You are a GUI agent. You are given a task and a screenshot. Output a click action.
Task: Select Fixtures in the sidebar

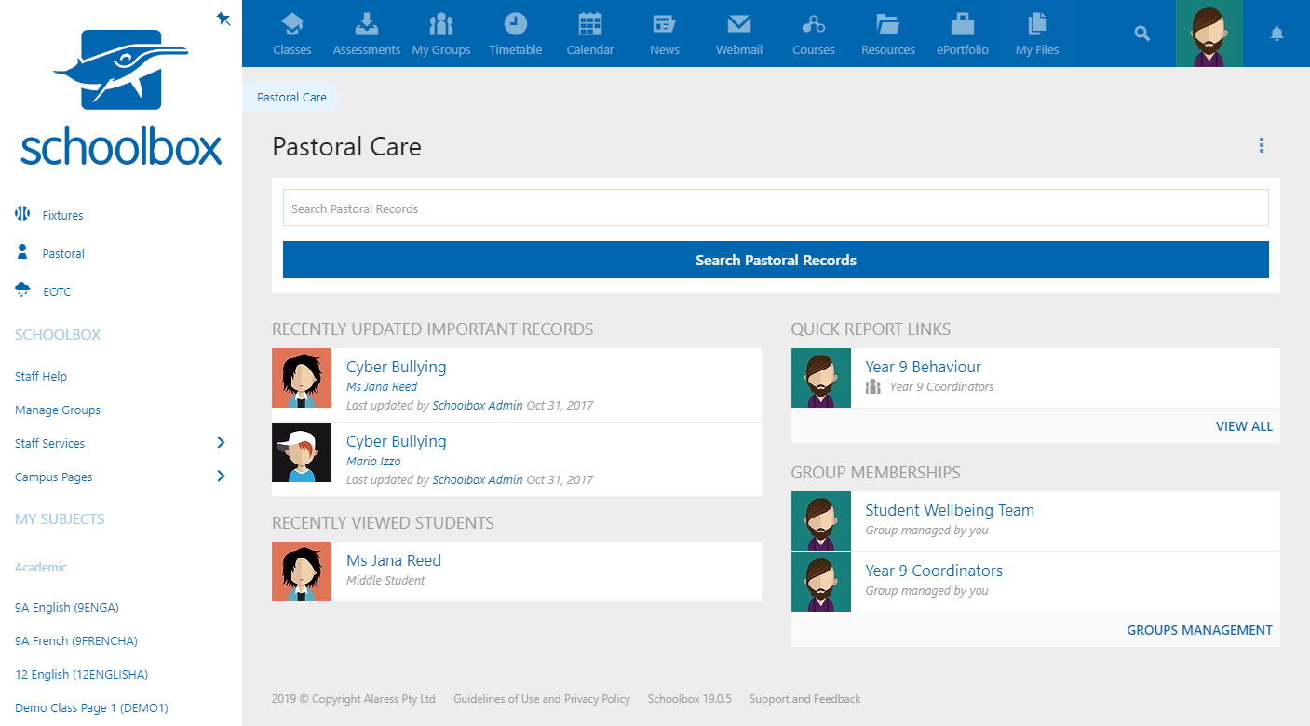pyautogui.click(x=62, y=215)
